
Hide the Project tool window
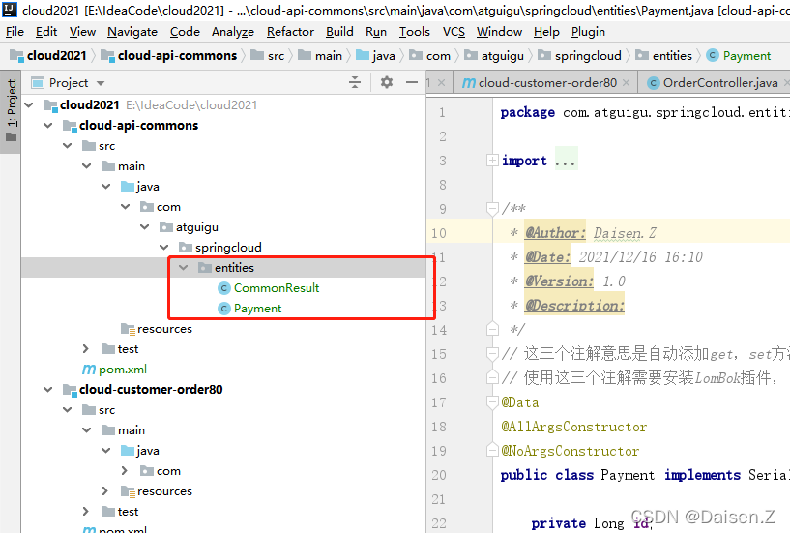[x=412, y=82]
